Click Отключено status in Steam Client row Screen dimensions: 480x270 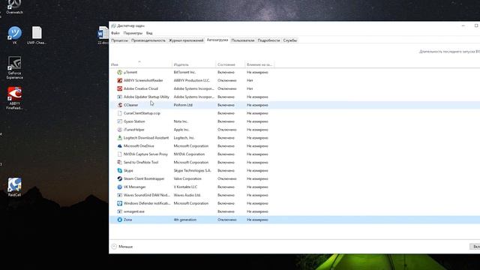(226, 178)
